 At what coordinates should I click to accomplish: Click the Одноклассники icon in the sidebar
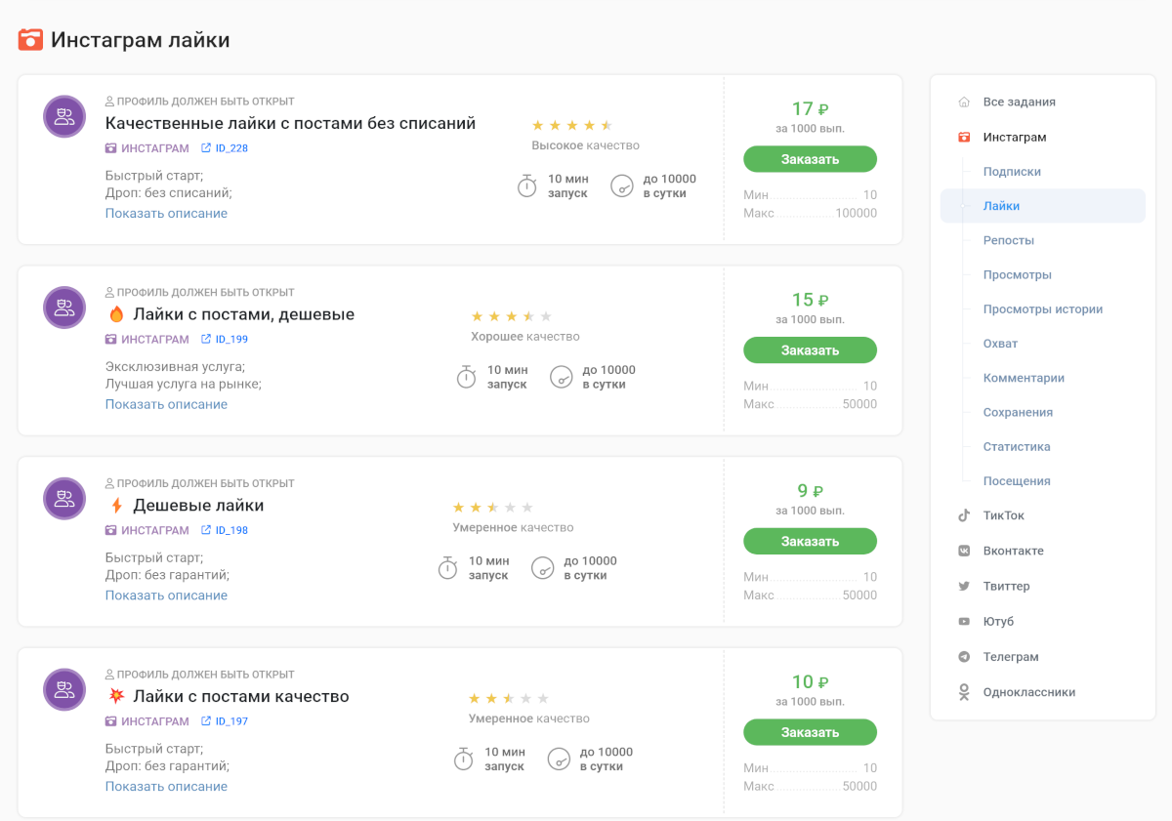tap(964, 692)
